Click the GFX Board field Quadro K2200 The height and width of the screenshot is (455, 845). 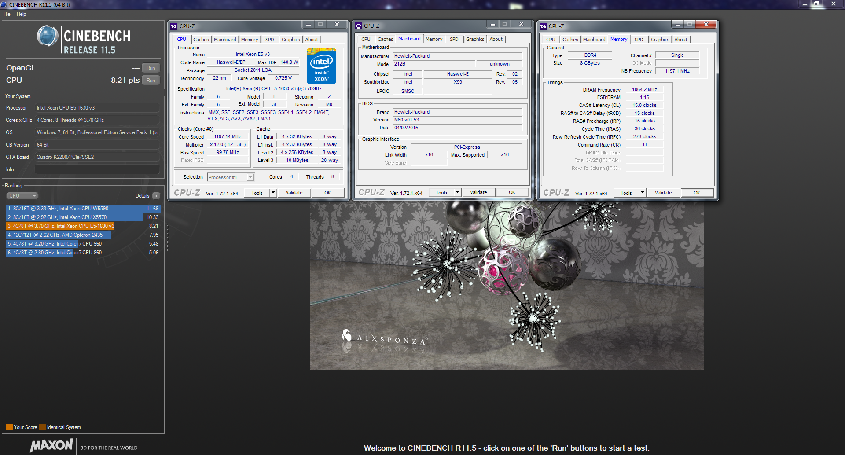97,157
